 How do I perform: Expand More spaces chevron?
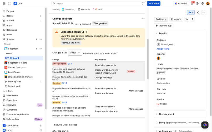click(41, 81)
